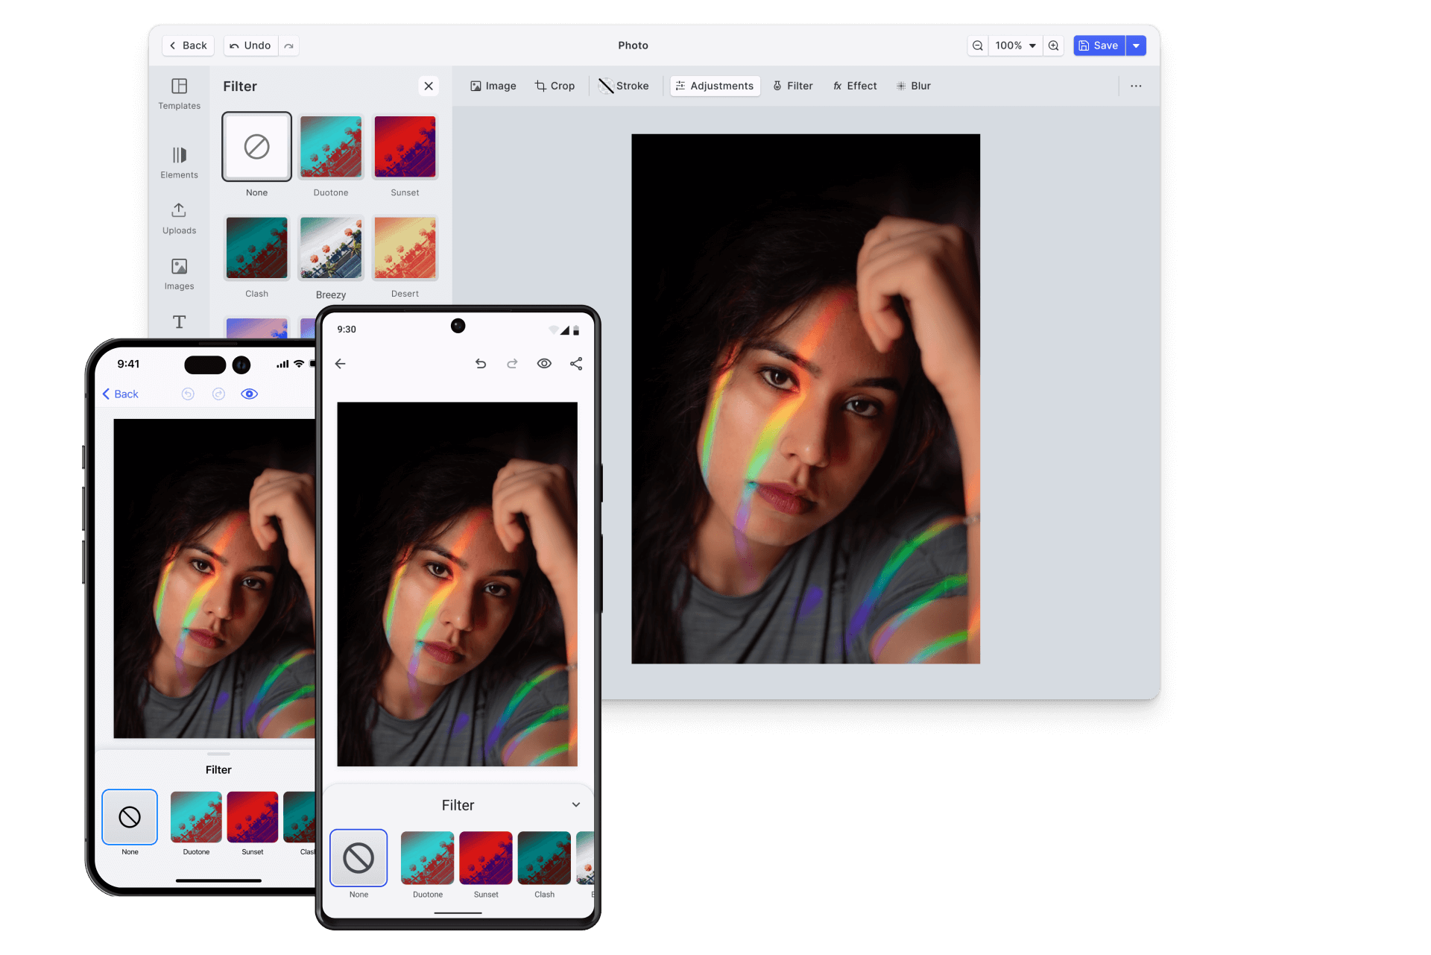Switch to the Adjustments tab
Image resolution: width=1431 pixels, height=955 pixels.
(x=715, y=86)
